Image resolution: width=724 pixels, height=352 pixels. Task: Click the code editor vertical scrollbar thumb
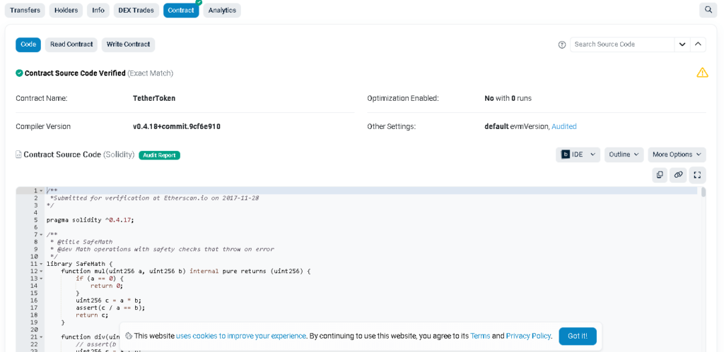[703, 192]
